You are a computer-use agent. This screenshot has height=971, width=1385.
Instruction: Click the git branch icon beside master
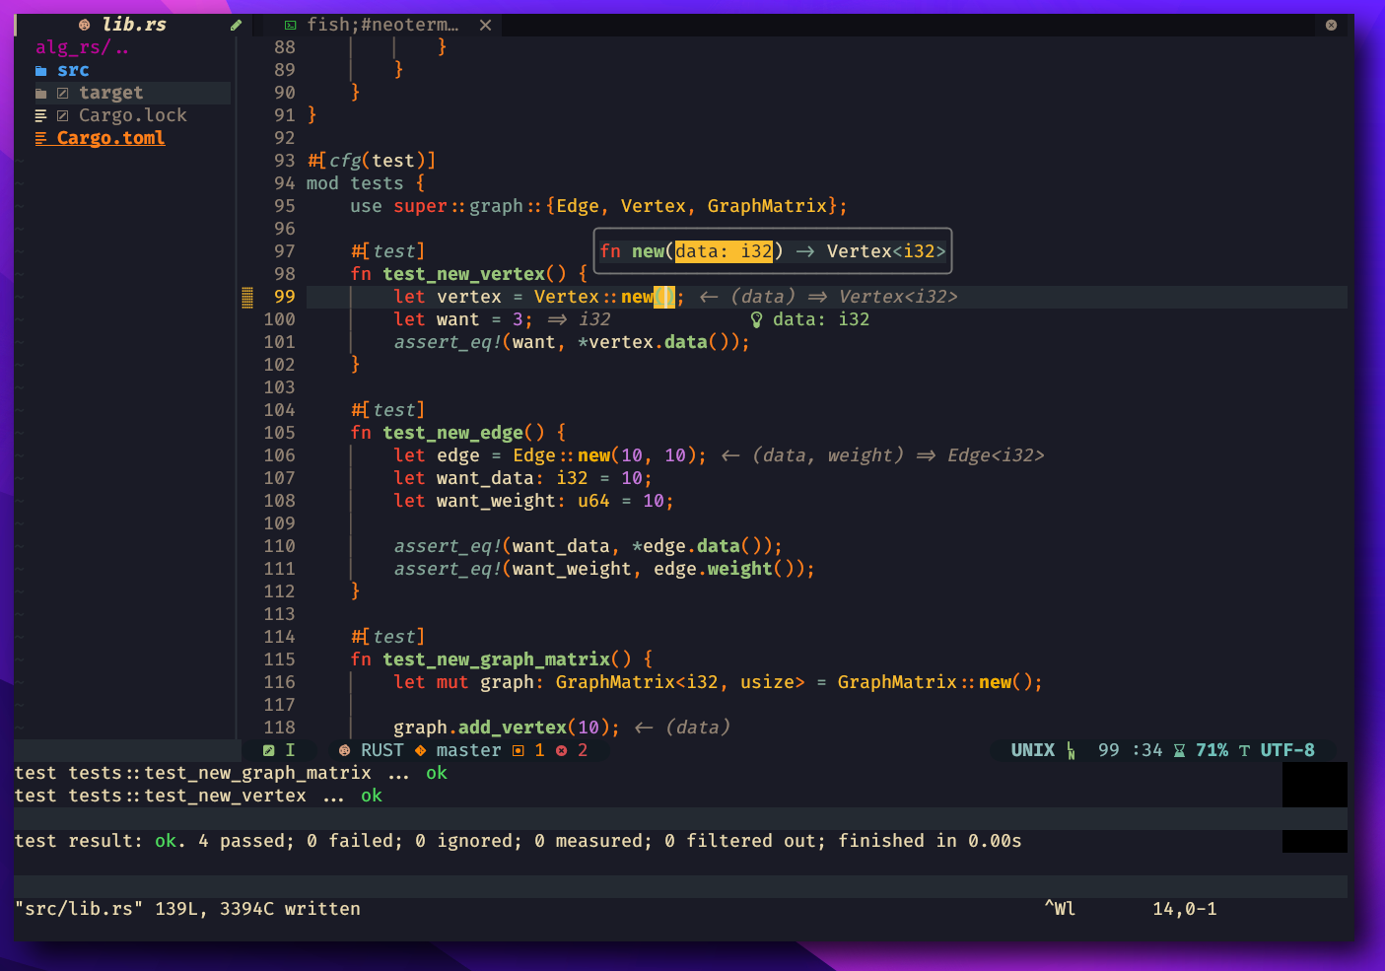[x=420, y=750]
